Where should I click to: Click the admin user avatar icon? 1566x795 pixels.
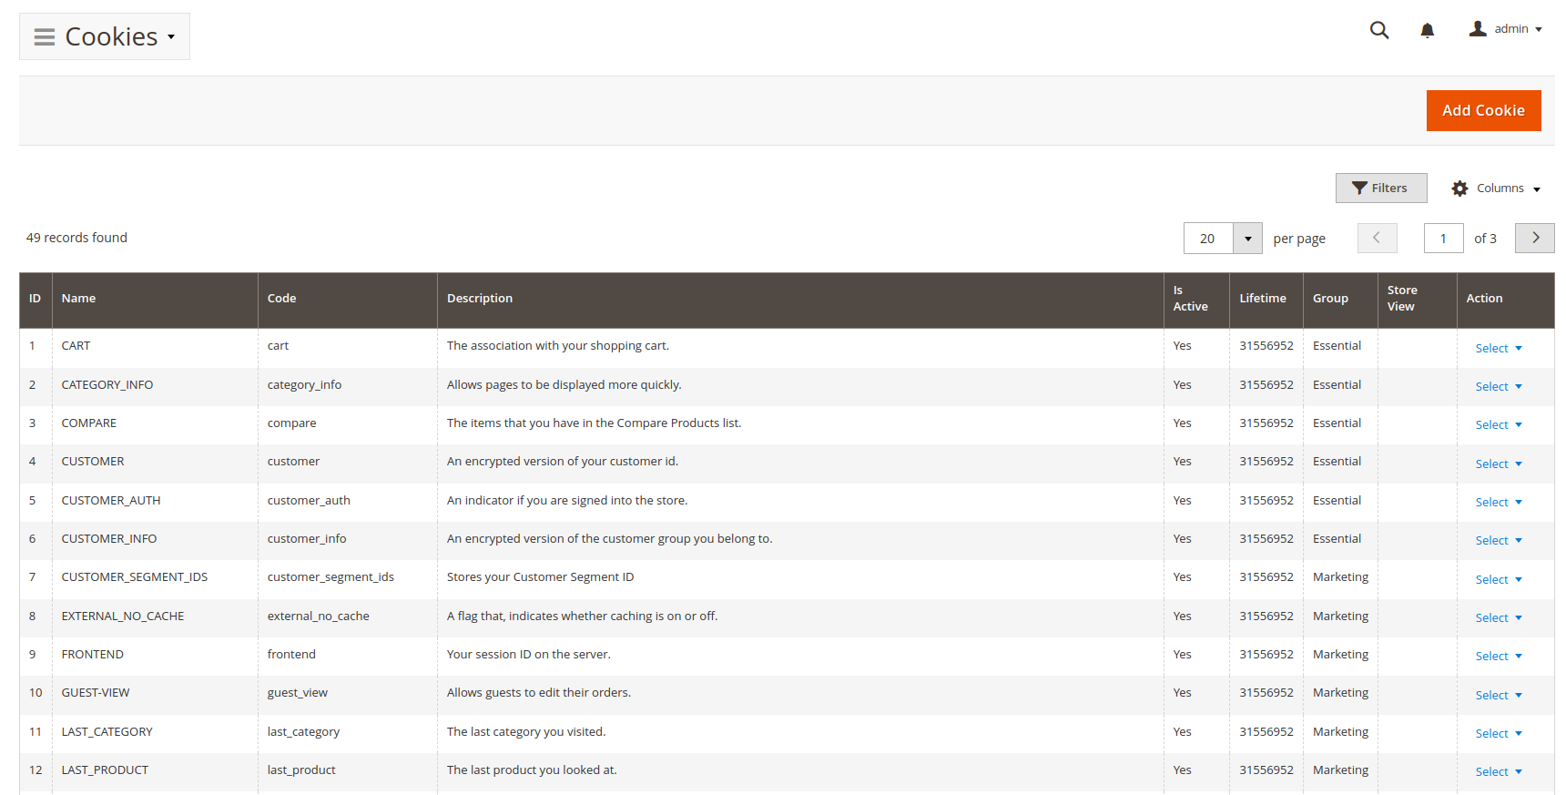coord(1478,29)
